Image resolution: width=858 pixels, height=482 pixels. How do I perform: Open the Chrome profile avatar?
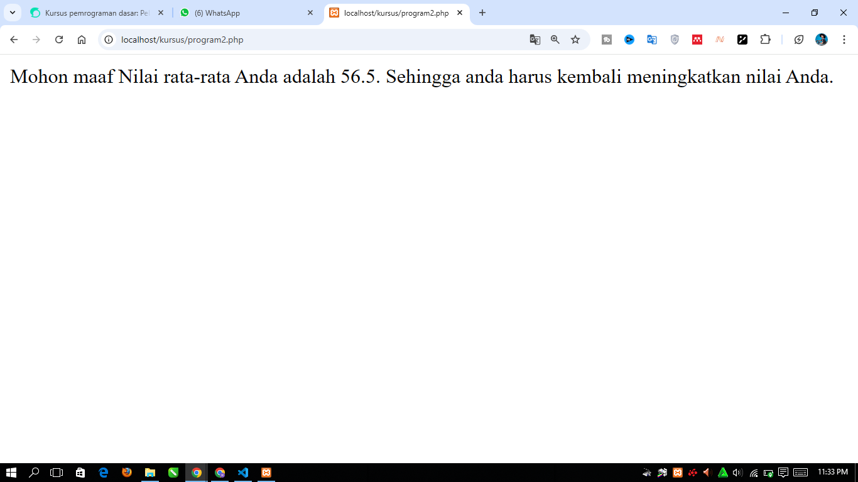(x=822, y=40)
